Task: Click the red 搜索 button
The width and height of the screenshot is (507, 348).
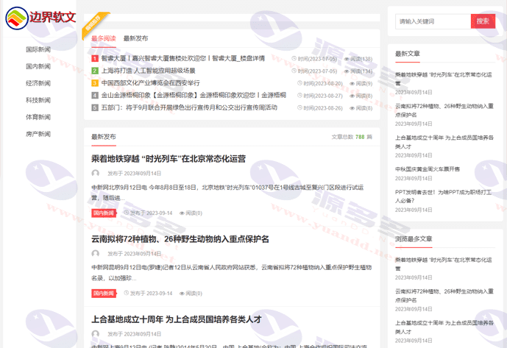Action: (x=483, y=21)
